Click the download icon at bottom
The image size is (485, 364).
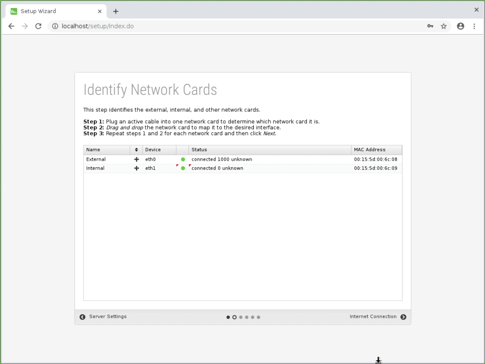click(x=378, y=360)
